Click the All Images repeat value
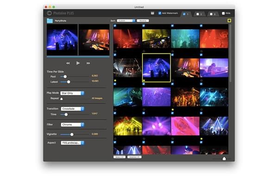This screenshot has width=278, height=176. point(97,98)
